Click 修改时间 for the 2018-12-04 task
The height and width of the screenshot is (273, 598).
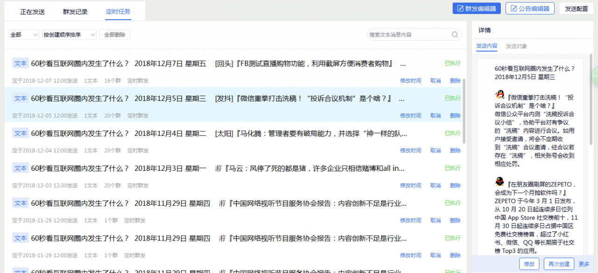pos(410,151)
